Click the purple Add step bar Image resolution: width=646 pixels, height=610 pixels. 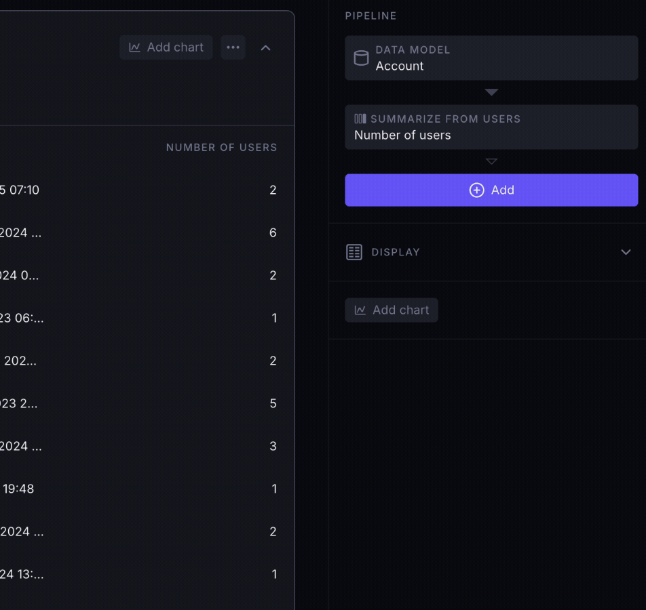(x=491, y=190)
